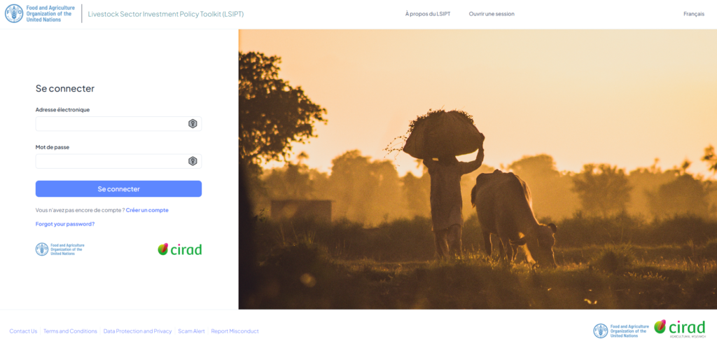Click the FAO logo below the login form
Image resolution: width=717 pixels, height=339 pixels.
[60, 249]
